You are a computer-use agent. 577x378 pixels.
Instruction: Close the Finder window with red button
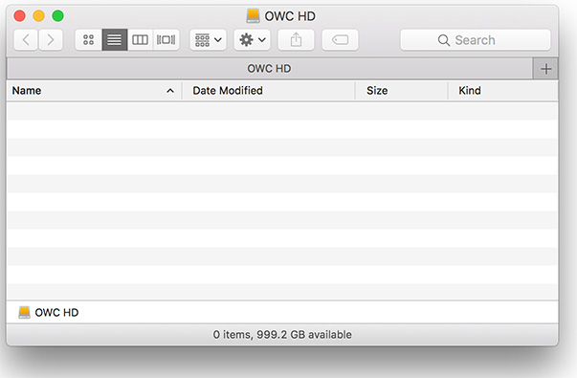tap(19, 16)
